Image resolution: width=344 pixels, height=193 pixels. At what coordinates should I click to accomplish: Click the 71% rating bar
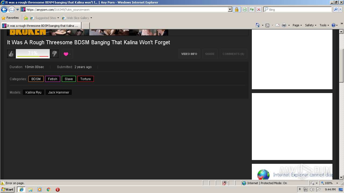click(33, 54)
